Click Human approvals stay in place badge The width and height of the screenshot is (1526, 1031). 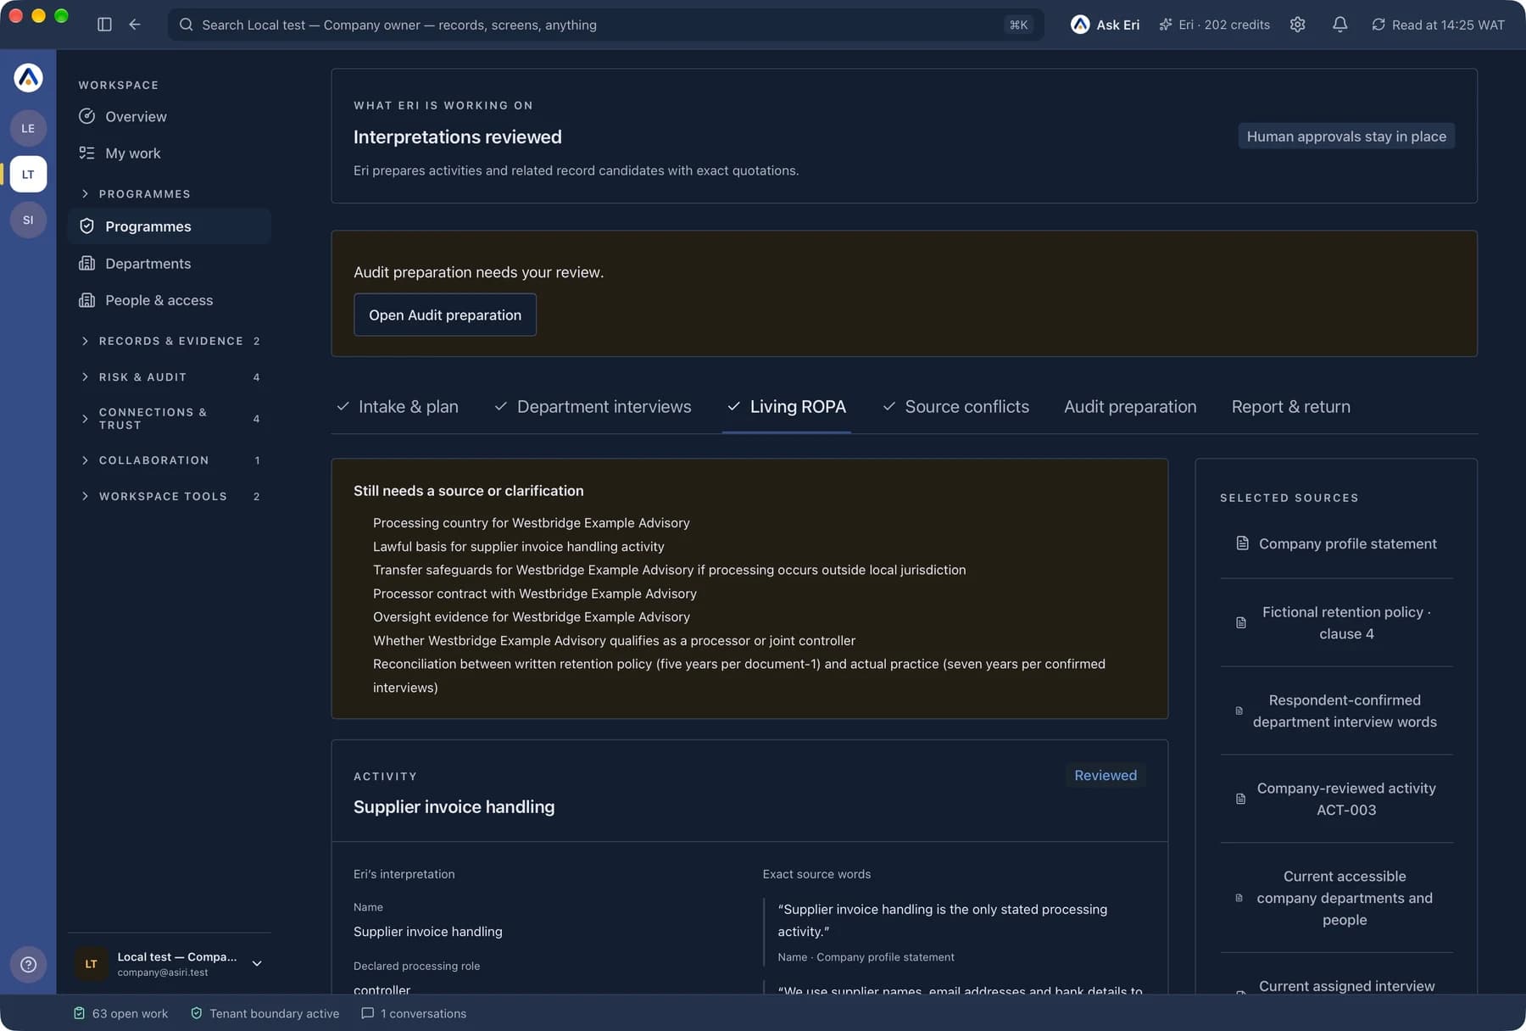[x=1346, y=137]
